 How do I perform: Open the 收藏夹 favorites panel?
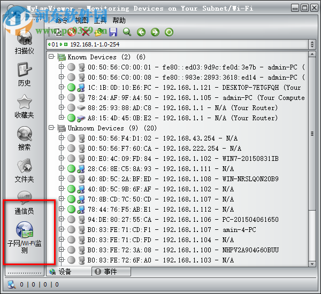point(25,106)
